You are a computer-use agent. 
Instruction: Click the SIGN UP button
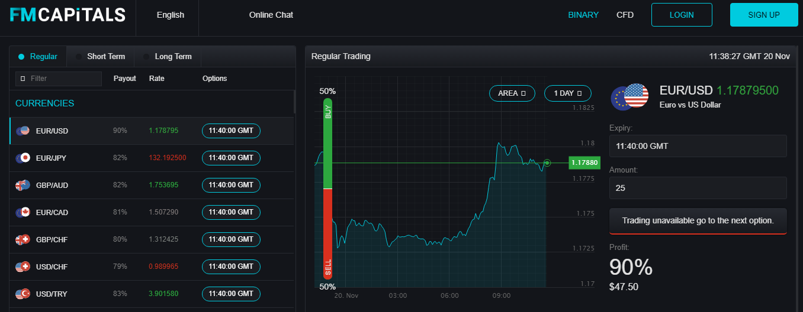764,15
